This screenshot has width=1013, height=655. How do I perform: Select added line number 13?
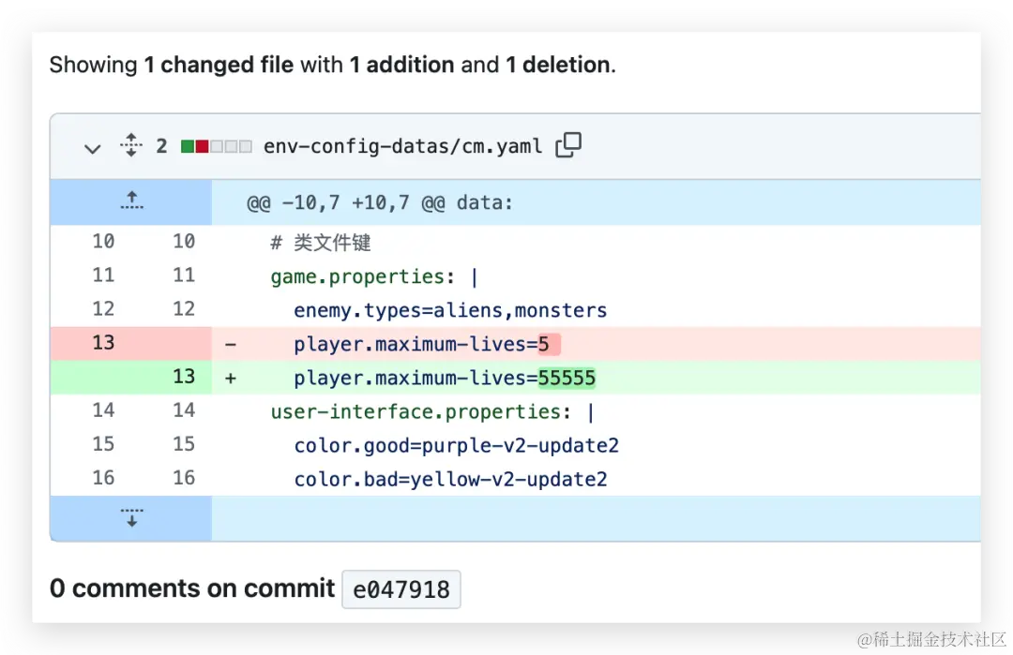(x=184, y=377)
